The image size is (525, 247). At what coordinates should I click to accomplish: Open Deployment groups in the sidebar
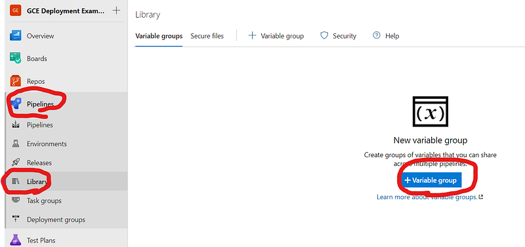tap(56, 219)
